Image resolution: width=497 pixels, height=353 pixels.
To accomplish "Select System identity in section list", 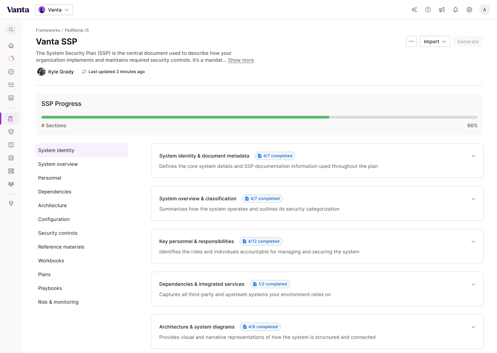I will (81, 150).
